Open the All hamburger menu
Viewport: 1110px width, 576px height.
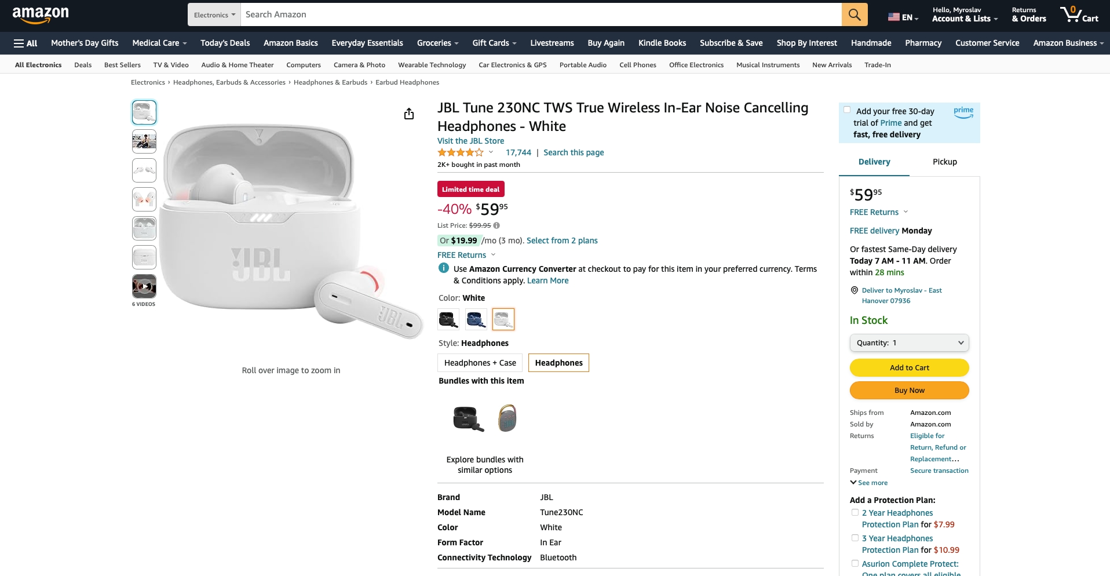[25, 43]
